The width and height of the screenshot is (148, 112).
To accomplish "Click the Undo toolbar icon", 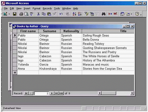I will pos(61,14).
